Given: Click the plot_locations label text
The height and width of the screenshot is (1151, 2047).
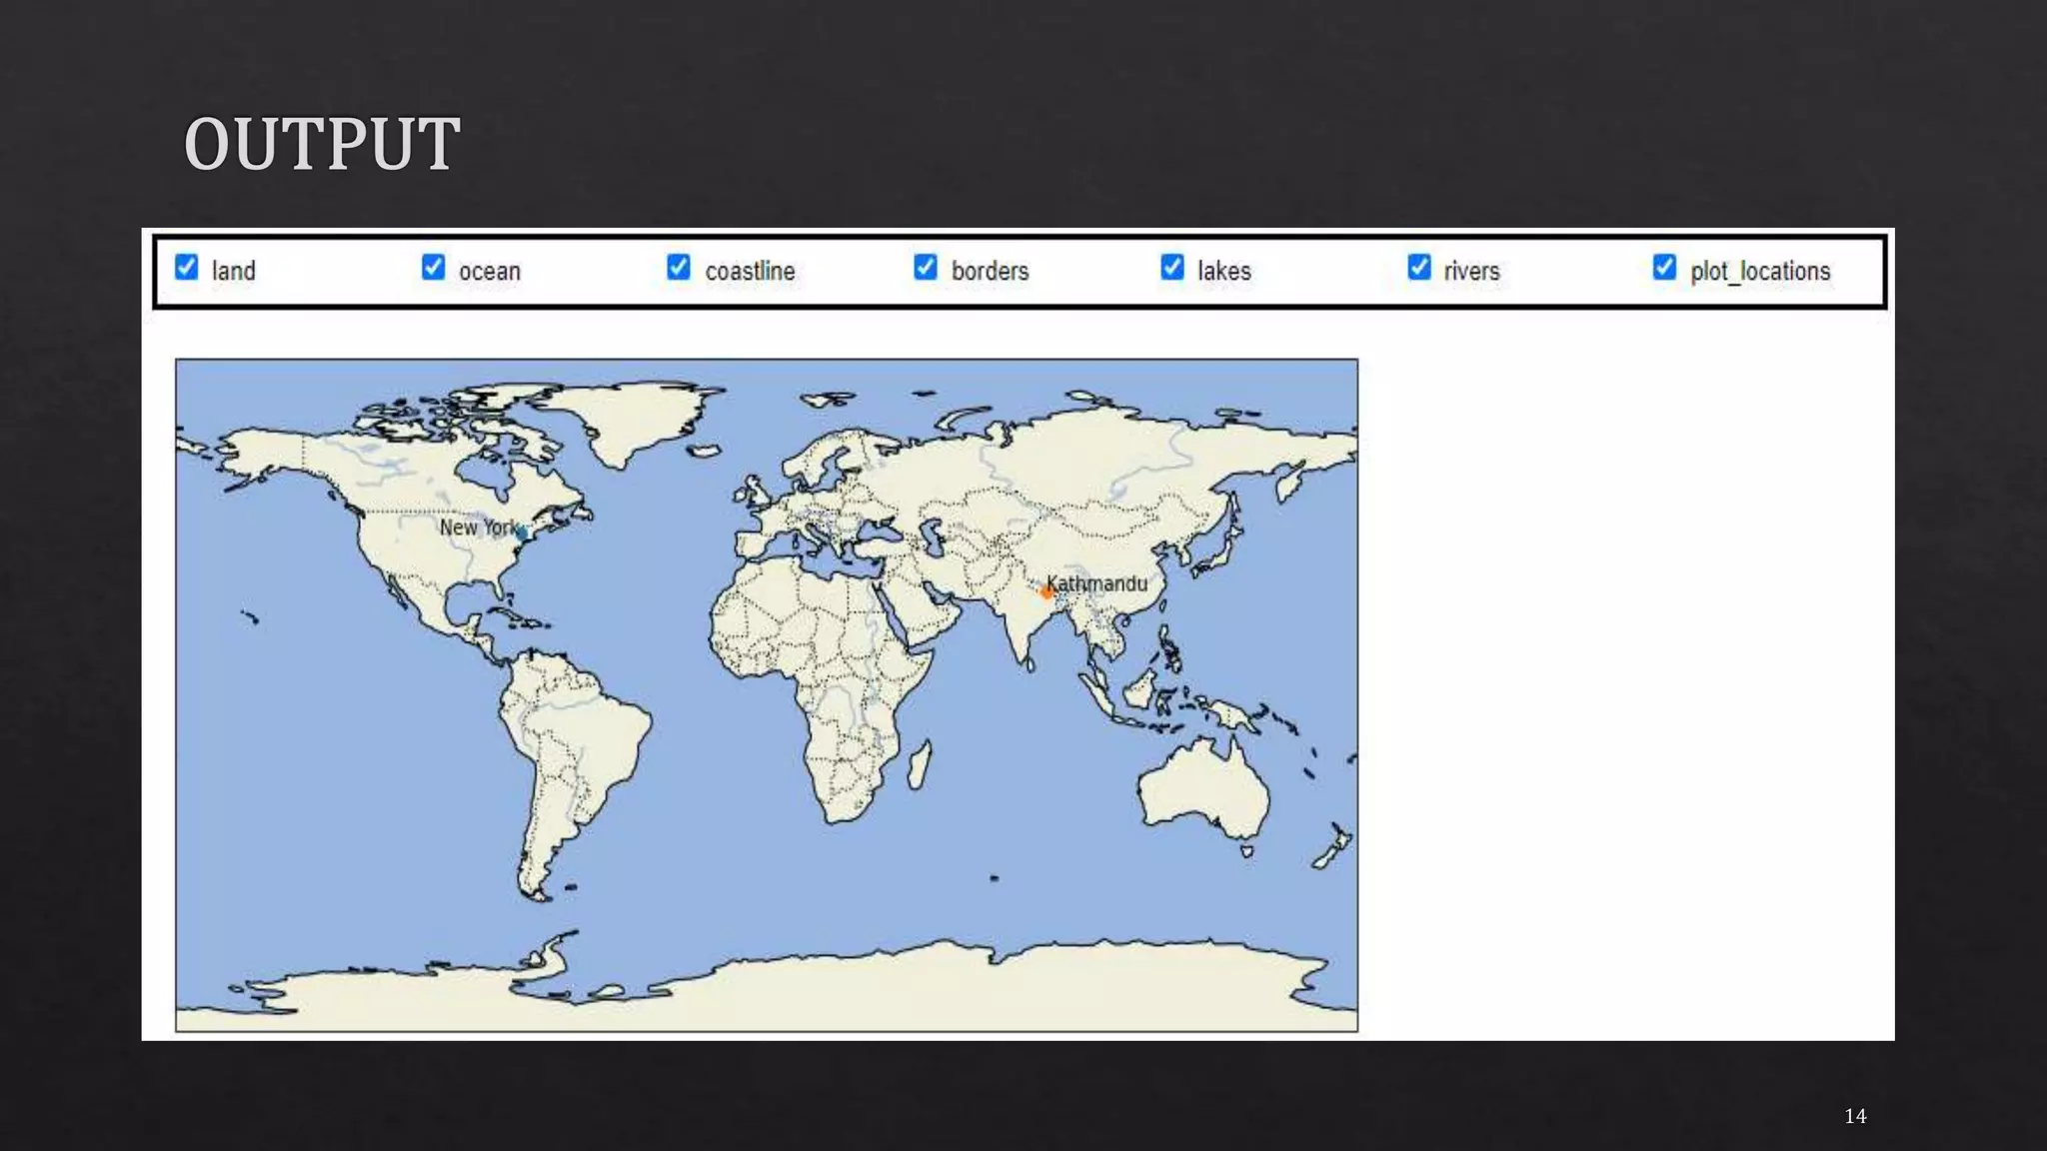Looking at the screenshot, I should [1760, 271].
